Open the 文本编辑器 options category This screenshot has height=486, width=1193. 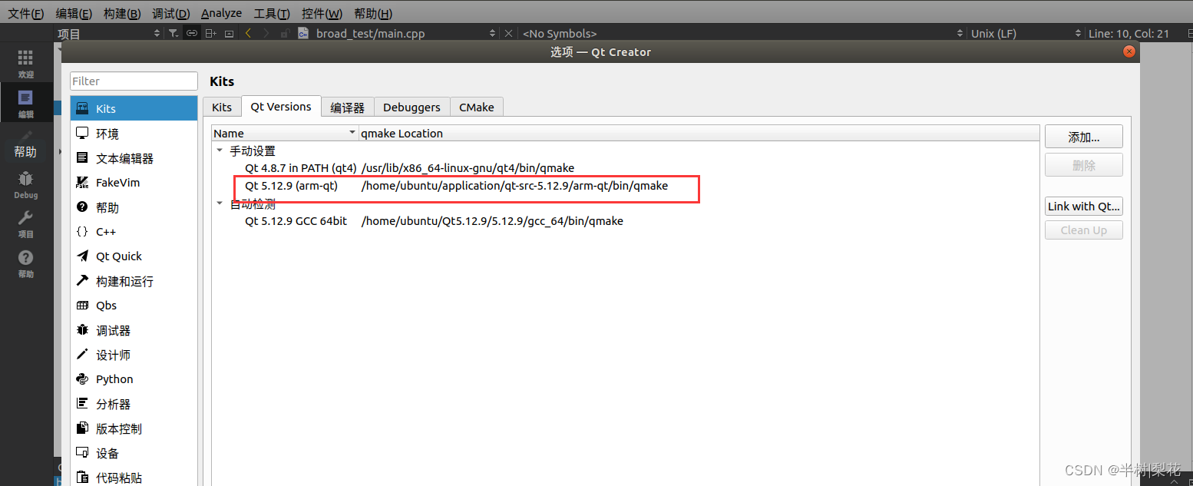pos(134,157)
